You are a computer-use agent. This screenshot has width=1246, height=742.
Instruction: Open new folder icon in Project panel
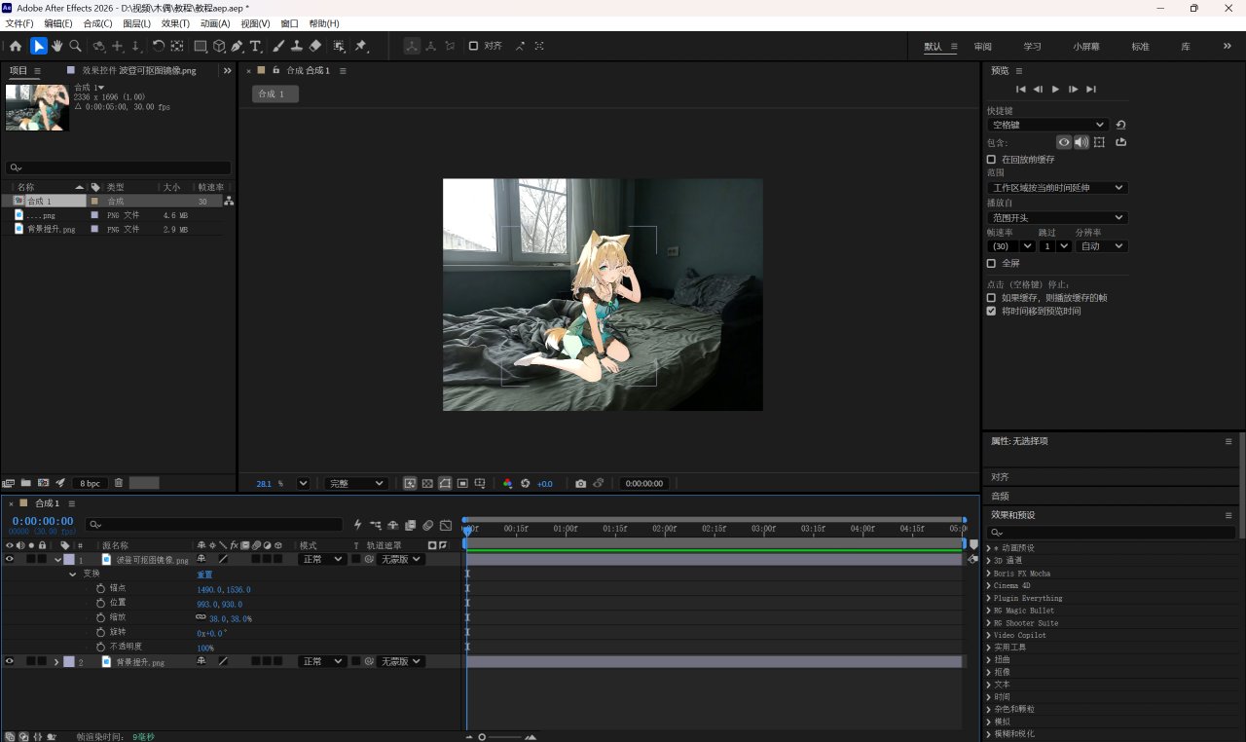(x=26, y=483)
